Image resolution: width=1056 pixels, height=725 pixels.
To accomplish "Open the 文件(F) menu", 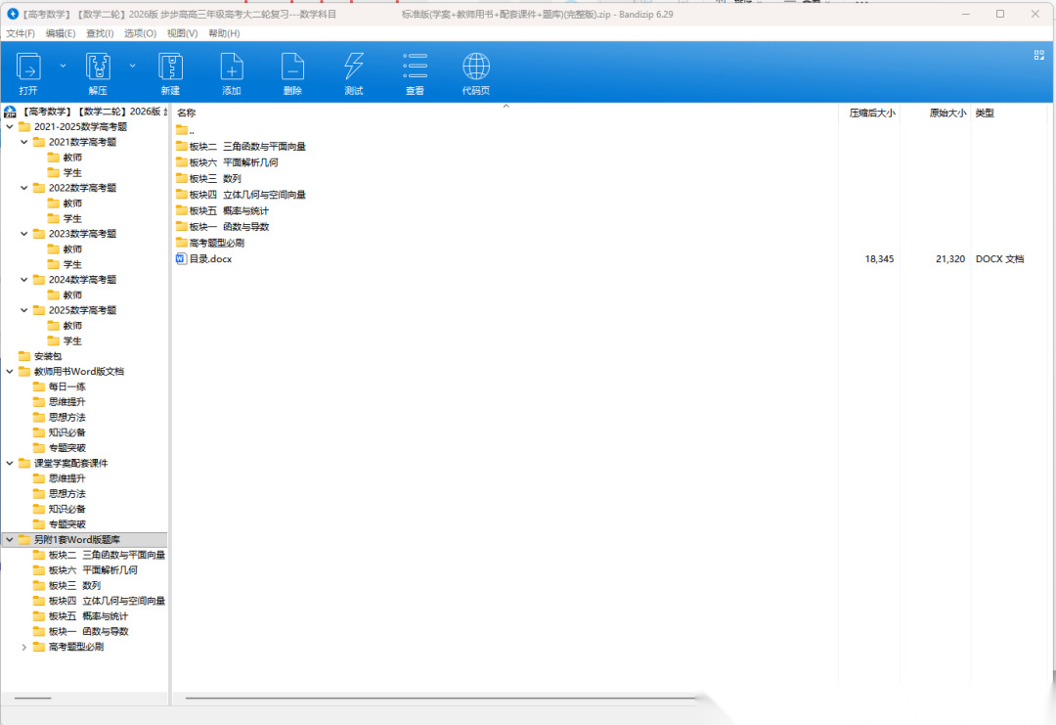I will 21,33.
